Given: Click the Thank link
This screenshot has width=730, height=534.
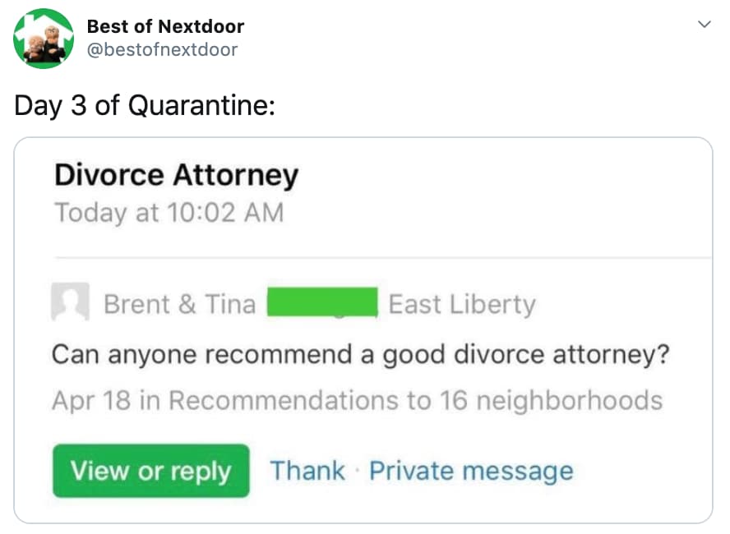Looking at the screenshot, I should 306,470.
